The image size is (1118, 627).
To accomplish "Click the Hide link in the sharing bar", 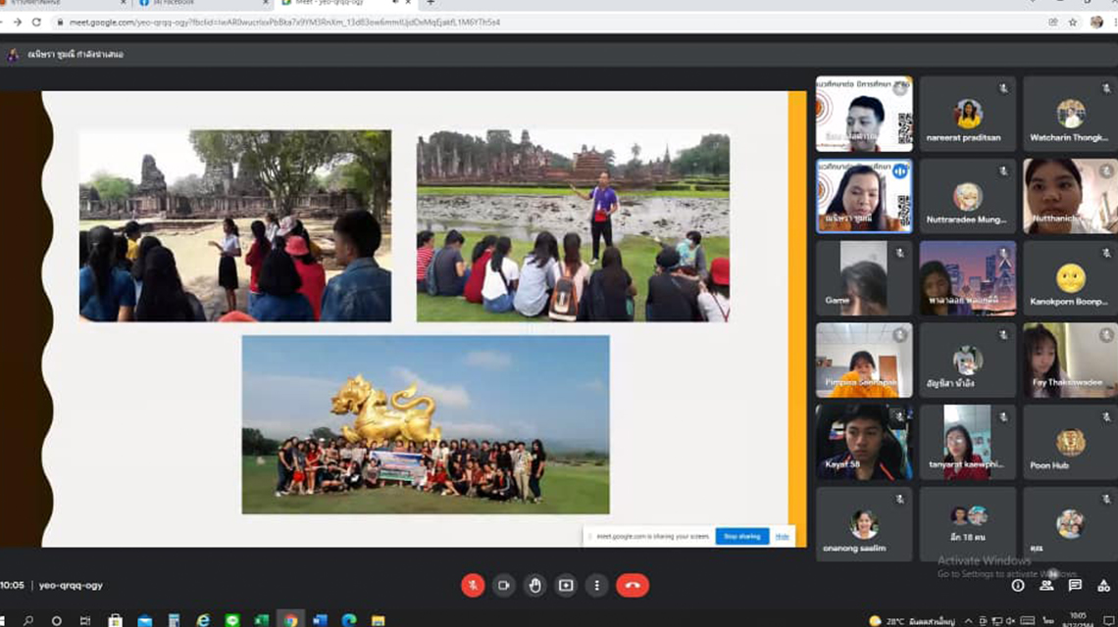I will point(783,537).
